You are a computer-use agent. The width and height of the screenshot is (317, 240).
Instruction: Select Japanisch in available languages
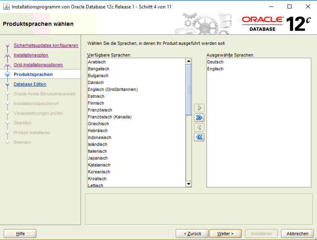coord(137,158)
